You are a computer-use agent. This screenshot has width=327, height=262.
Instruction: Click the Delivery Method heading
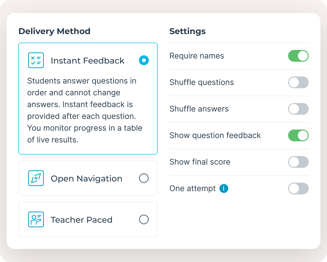(54, 31)
